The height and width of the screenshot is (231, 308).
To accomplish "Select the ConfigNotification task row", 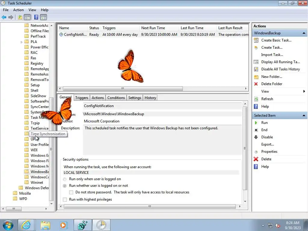I will tap(153, 35).
